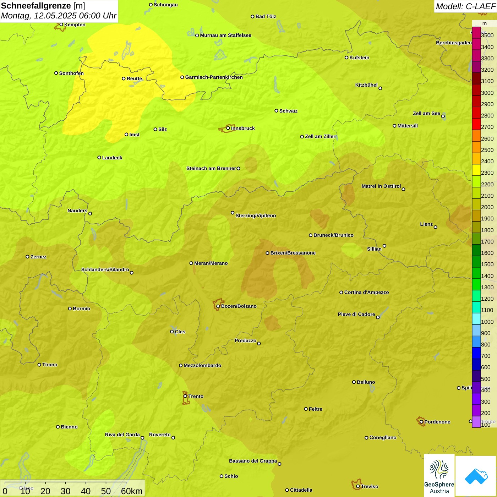Click the Reutte marker circle

124,78
